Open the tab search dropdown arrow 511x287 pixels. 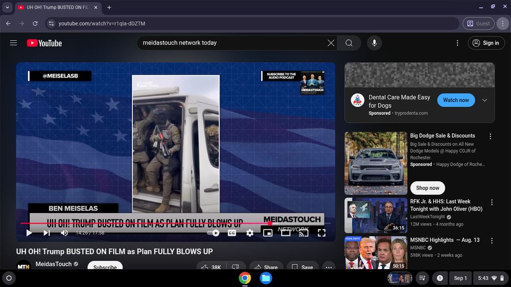7,7
